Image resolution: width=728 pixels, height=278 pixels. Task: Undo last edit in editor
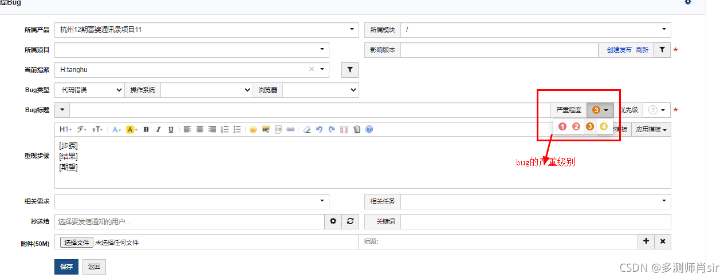click(320, 129)
